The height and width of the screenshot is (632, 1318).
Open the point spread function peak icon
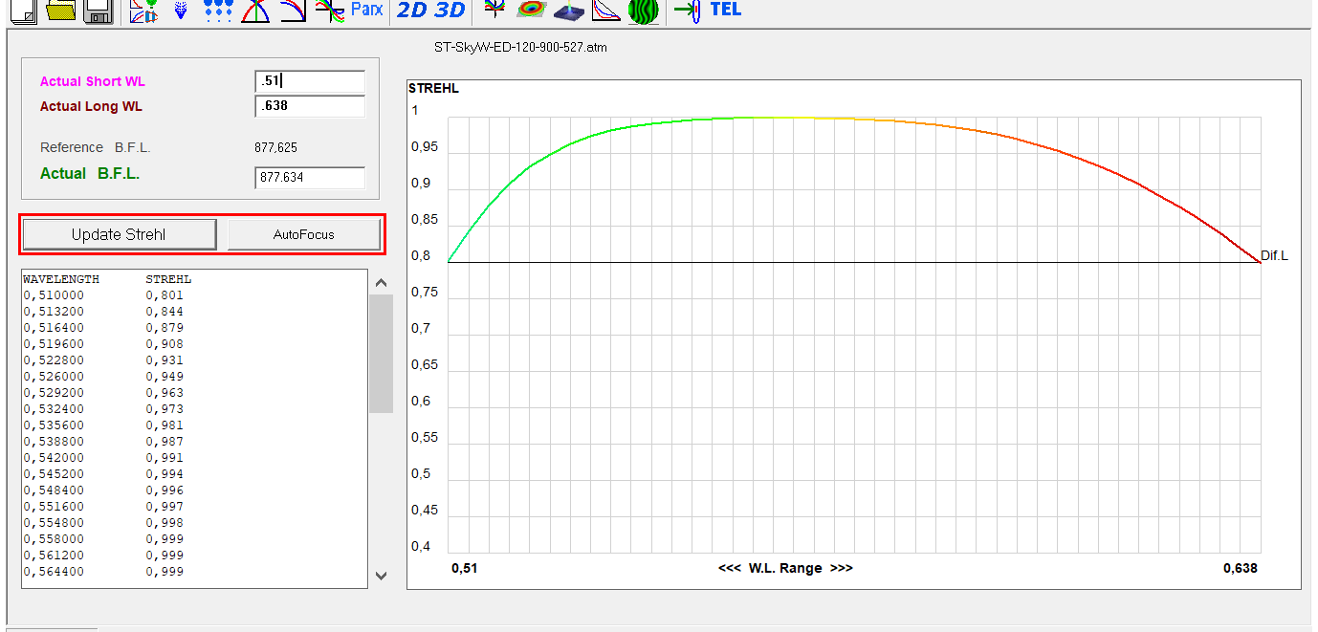point(568,11)
